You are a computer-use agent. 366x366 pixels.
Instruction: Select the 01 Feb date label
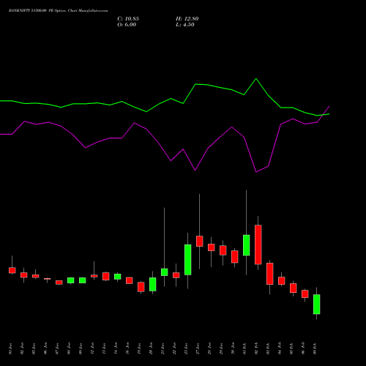tap(244, 348)
